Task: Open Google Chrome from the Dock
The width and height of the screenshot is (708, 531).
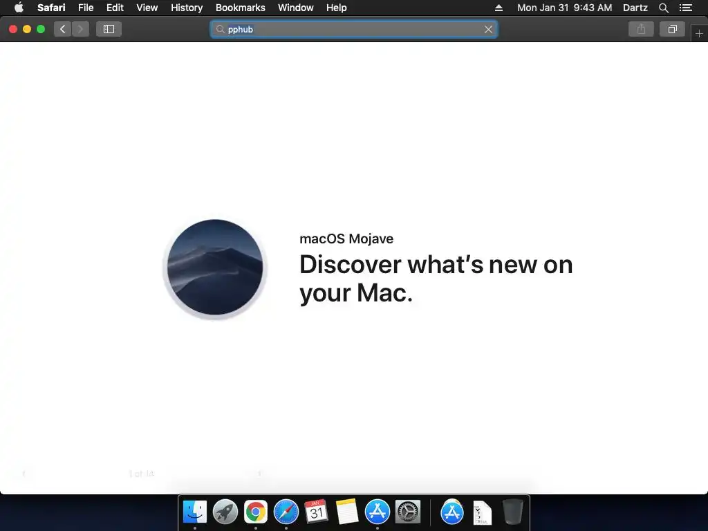Action: point(256,512)
